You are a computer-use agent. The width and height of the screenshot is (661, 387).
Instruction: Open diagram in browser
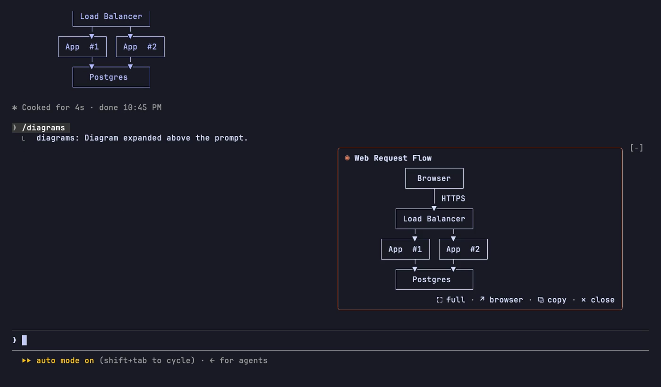pos(501,300)
